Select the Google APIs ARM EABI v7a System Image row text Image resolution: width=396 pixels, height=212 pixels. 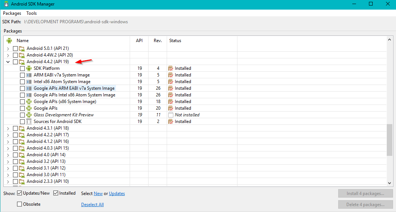click(x=74, y=88)
